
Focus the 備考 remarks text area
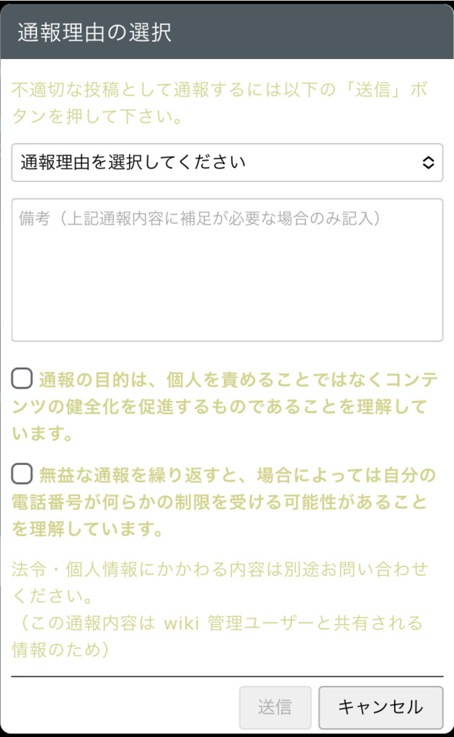pos(227,288)
